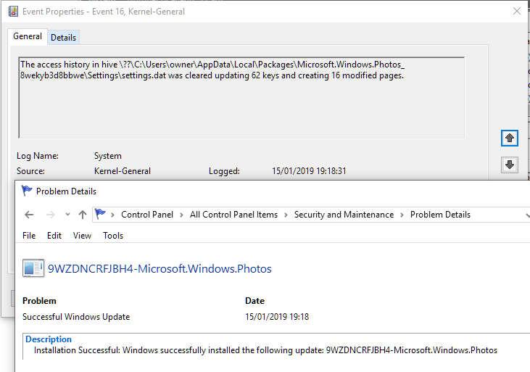Show the next event with the down arrow button

coord(510,165)
